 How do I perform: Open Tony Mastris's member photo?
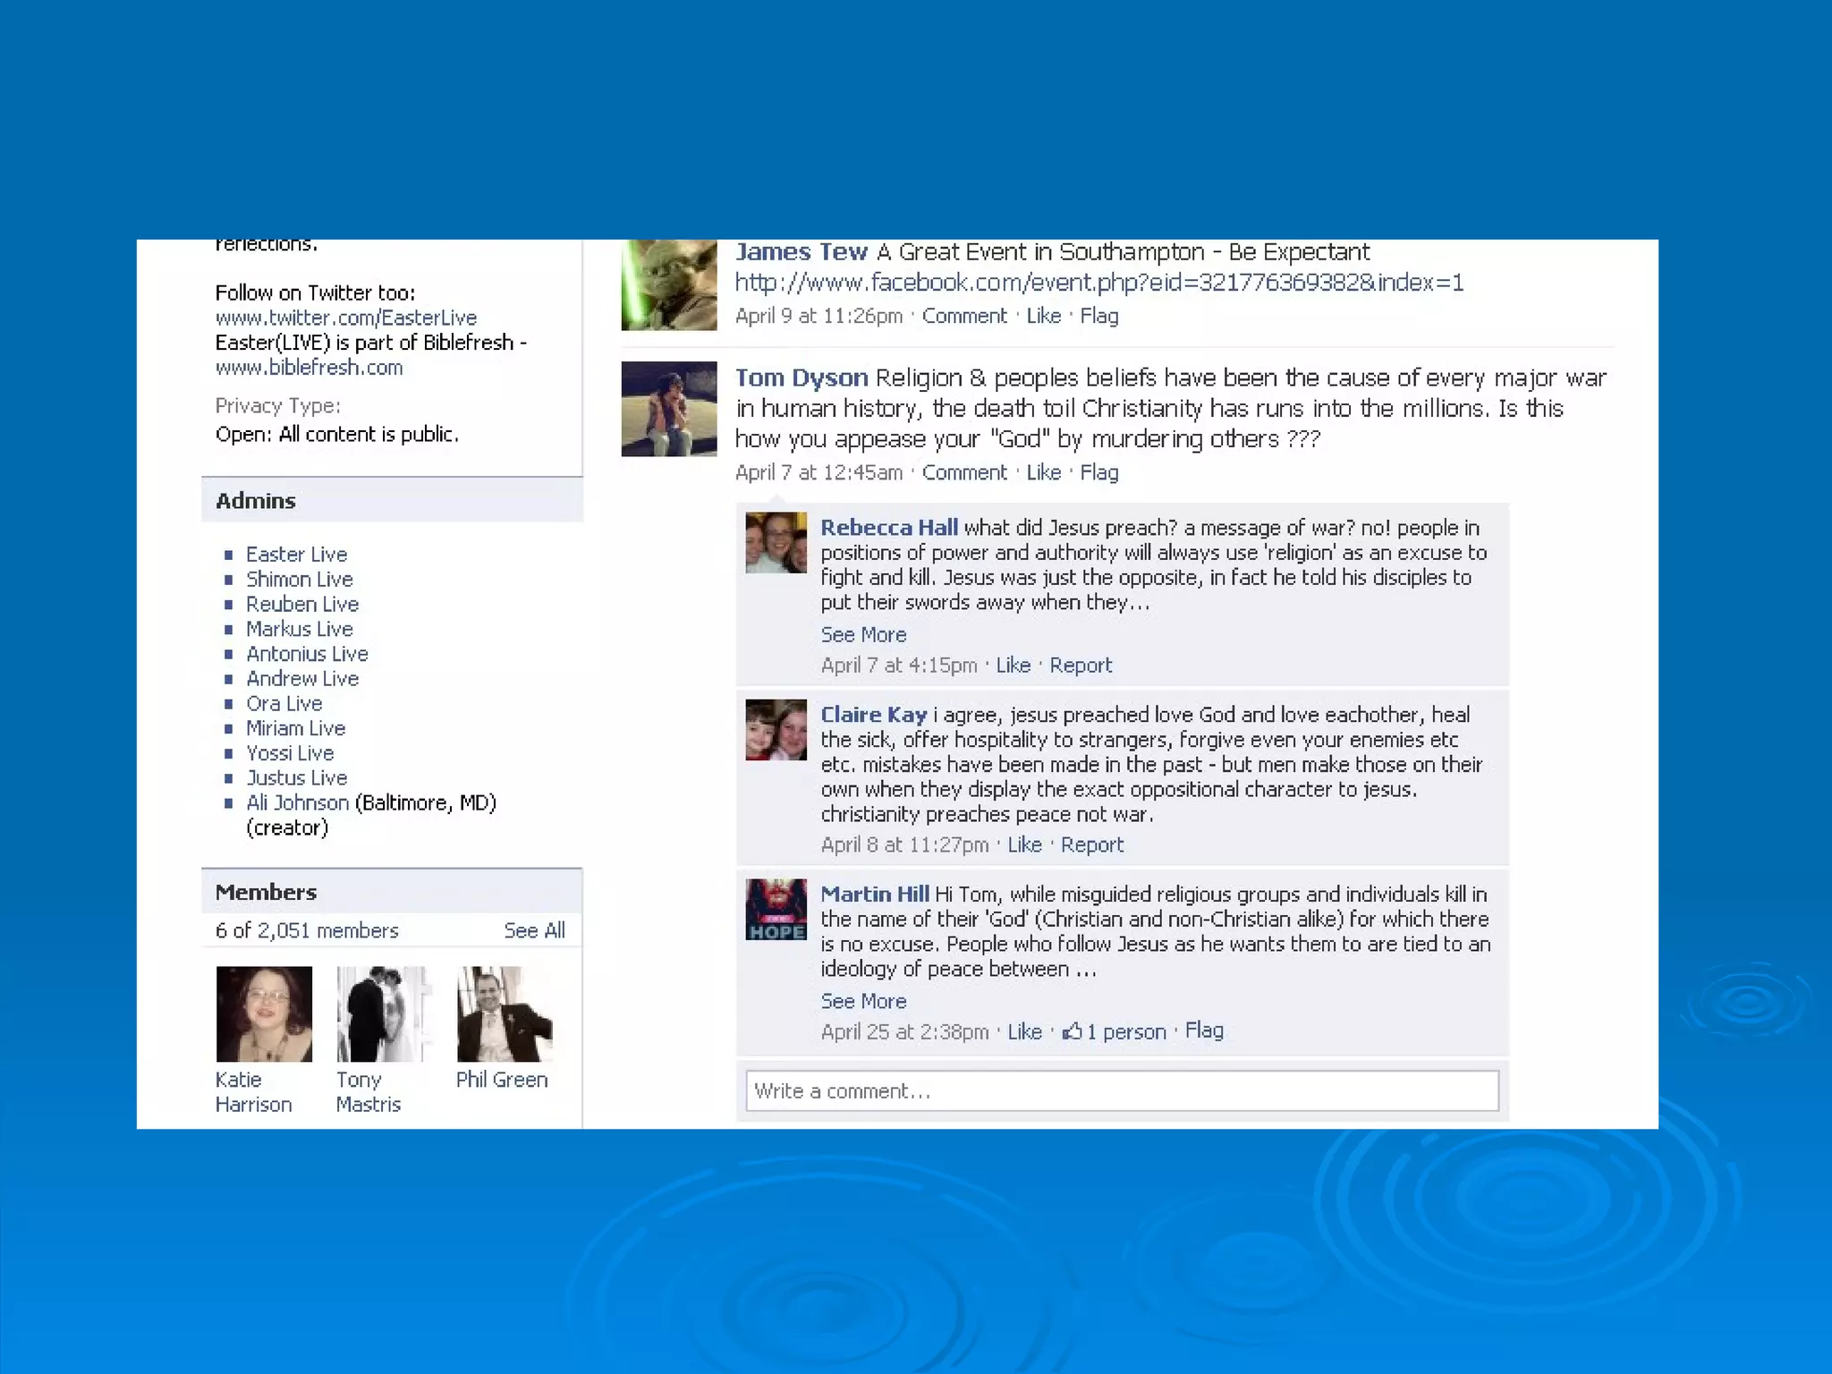pyautogui.click(x=384, y=1014)
